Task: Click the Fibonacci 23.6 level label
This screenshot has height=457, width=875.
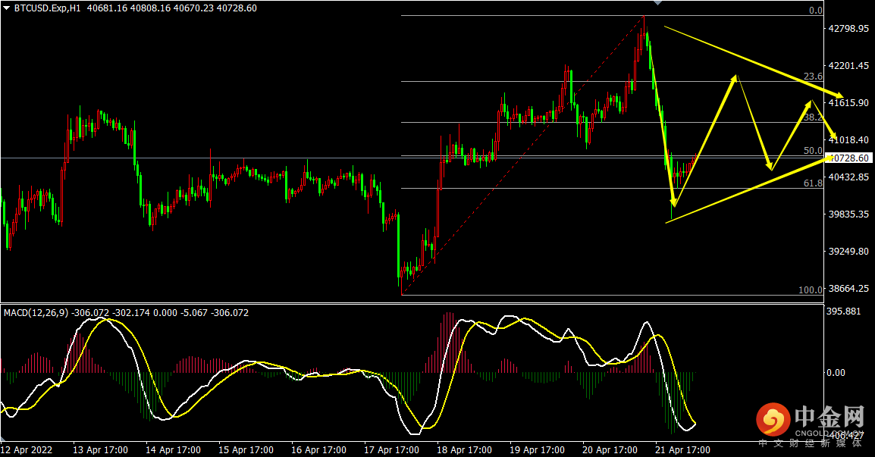Action: click(x=813, y=77)
